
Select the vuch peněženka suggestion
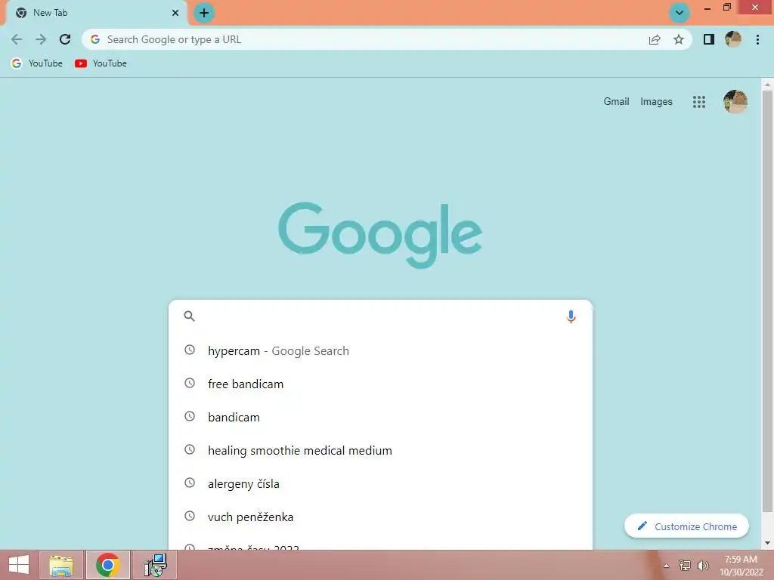380,517
